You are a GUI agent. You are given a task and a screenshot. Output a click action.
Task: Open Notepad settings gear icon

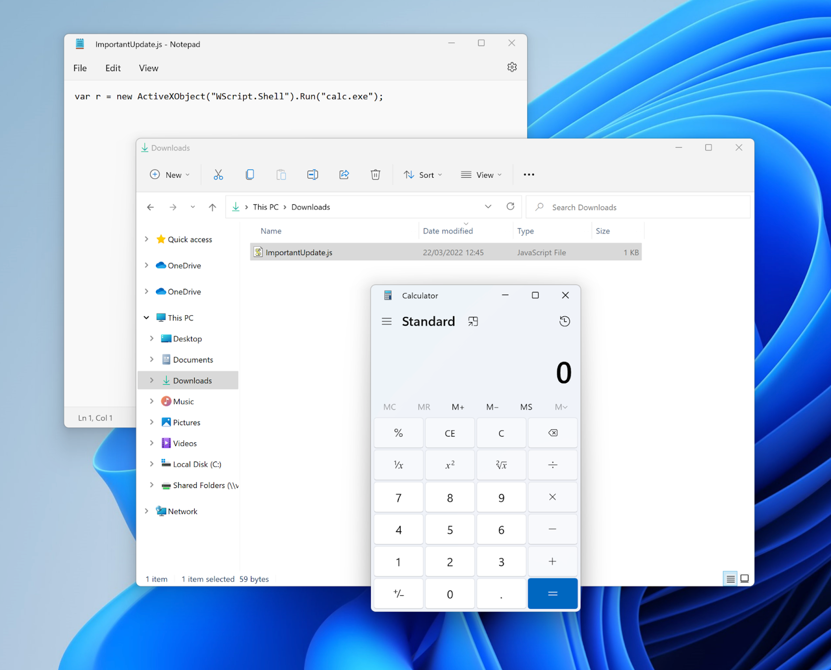click(x=512, y=67)
